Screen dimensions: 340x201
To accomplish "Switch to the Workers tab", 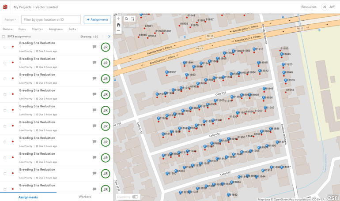I will click(x=85, y=197).
